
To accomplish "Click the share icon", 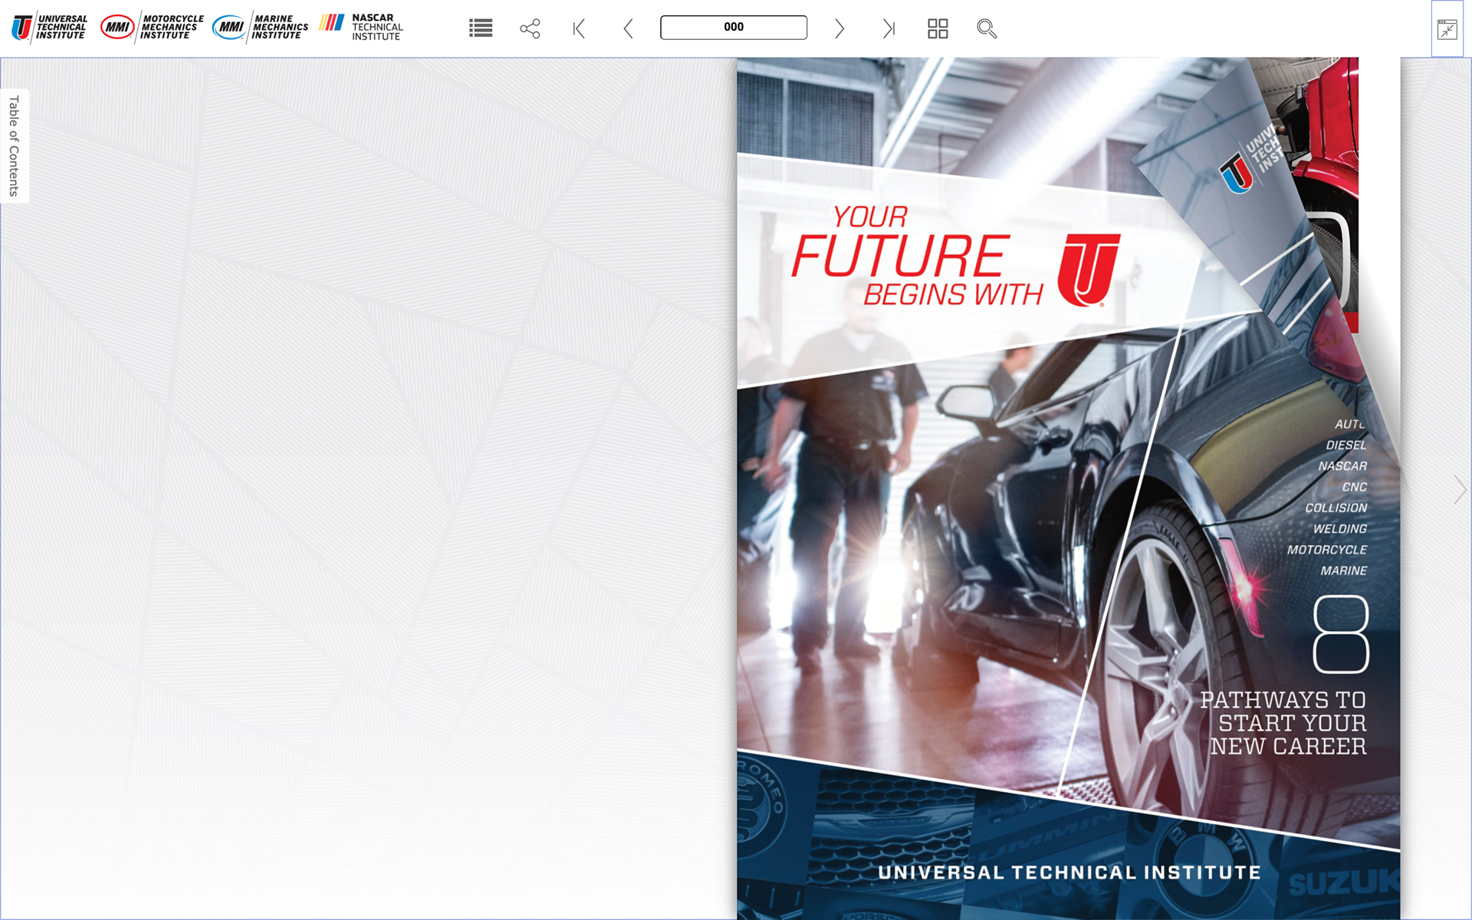I will pyautogui.click(x=530, y=29).
